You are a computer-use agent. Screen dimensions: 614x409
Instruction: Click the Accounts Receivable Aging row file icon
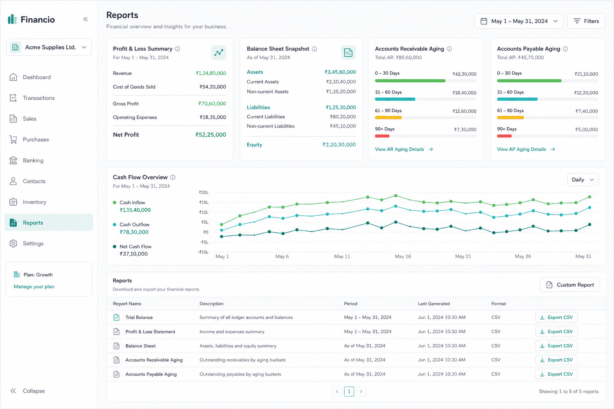[x=117, y=360]
